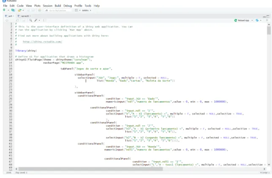The image size is (272, 178).
Task: Click the New File green plus icon
Action: point(4,10)
